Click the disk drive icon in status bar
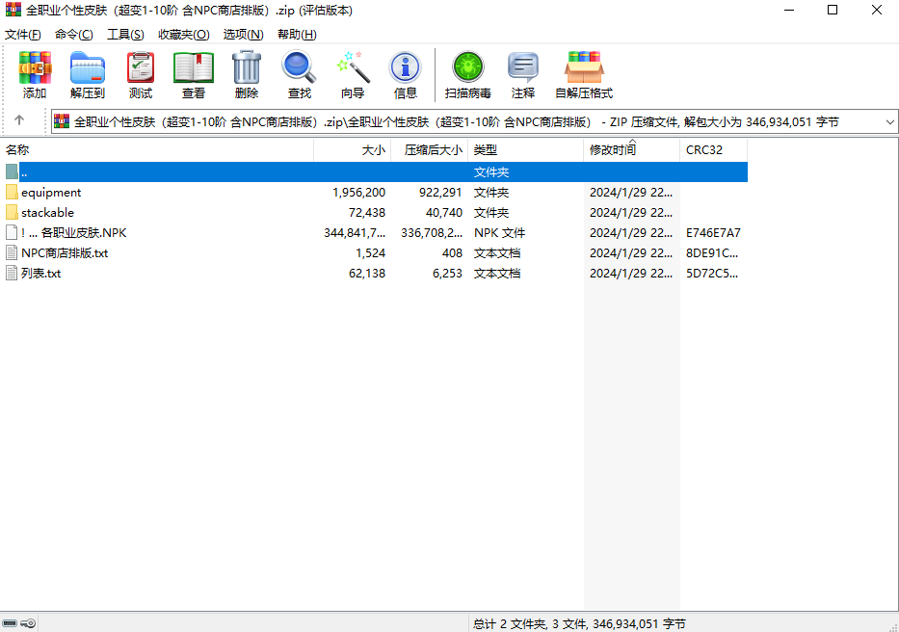This screenshot has width=899, height=632. [x=10, y=623]
